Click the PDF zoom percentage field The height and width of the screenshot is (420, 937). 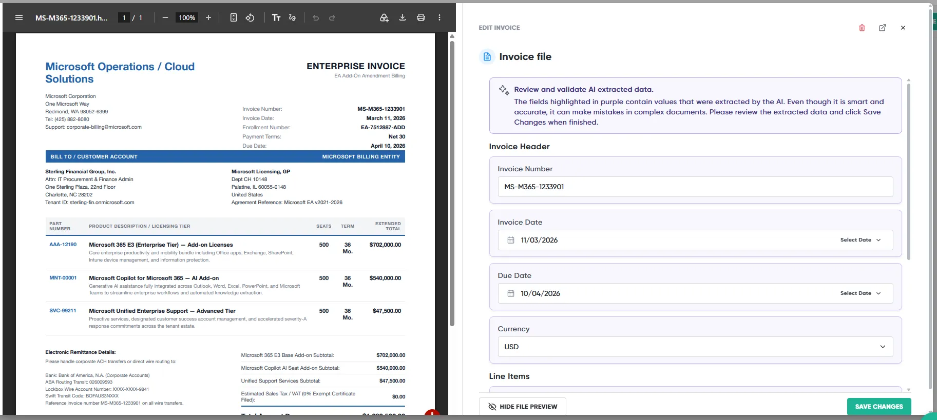click(187, 17)
